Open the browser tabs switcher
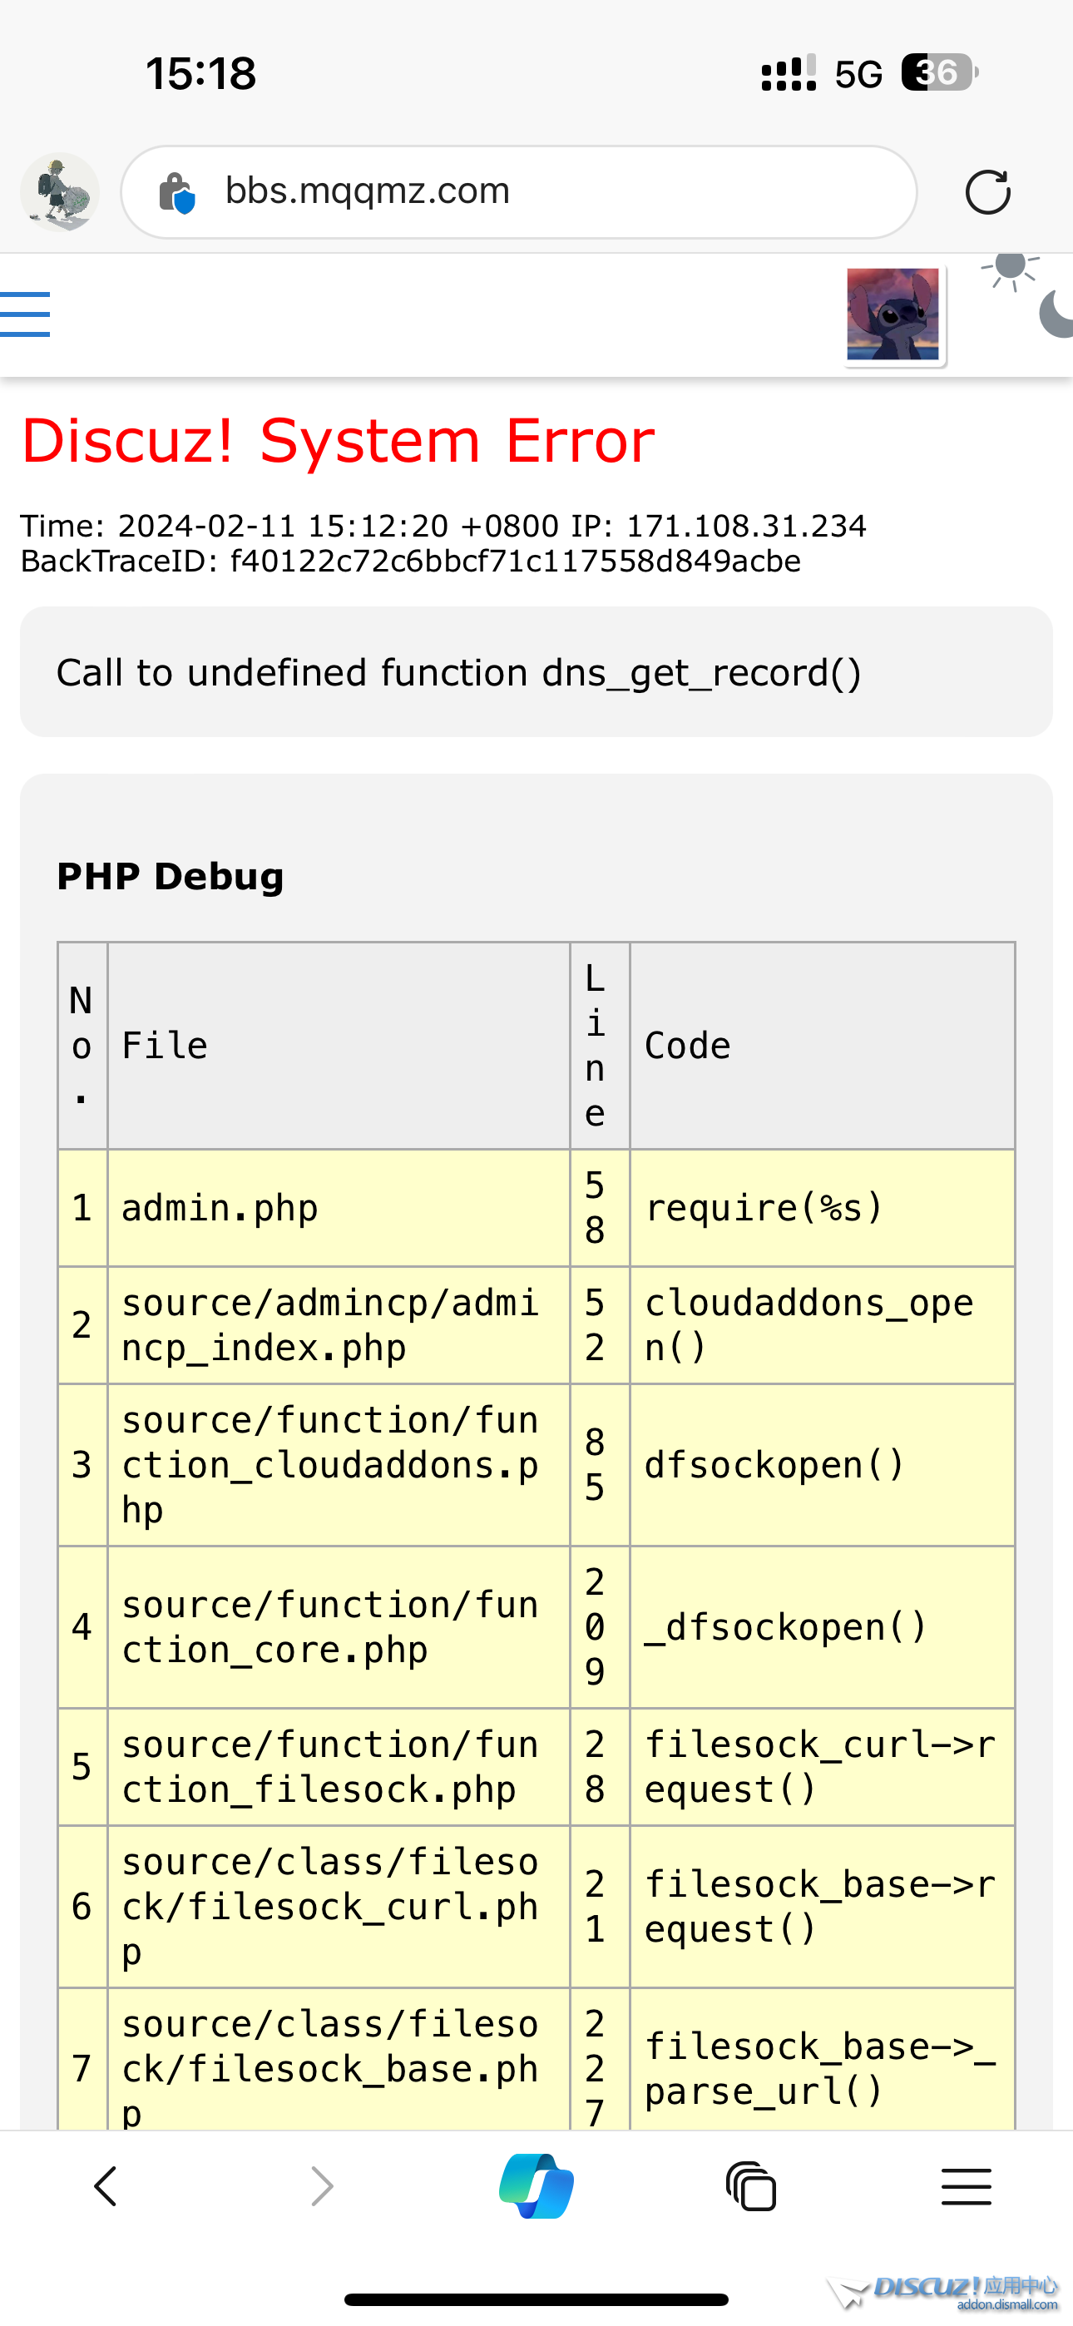The image size is (1073, 2326). tap(750, 2186)
